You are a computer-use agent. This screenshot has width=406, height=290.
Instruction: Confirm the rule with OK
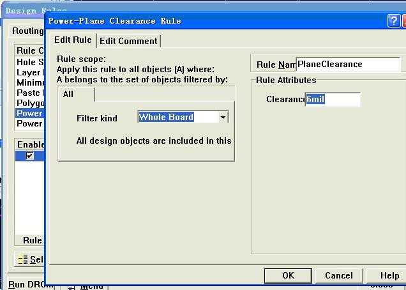pos(288,275)
